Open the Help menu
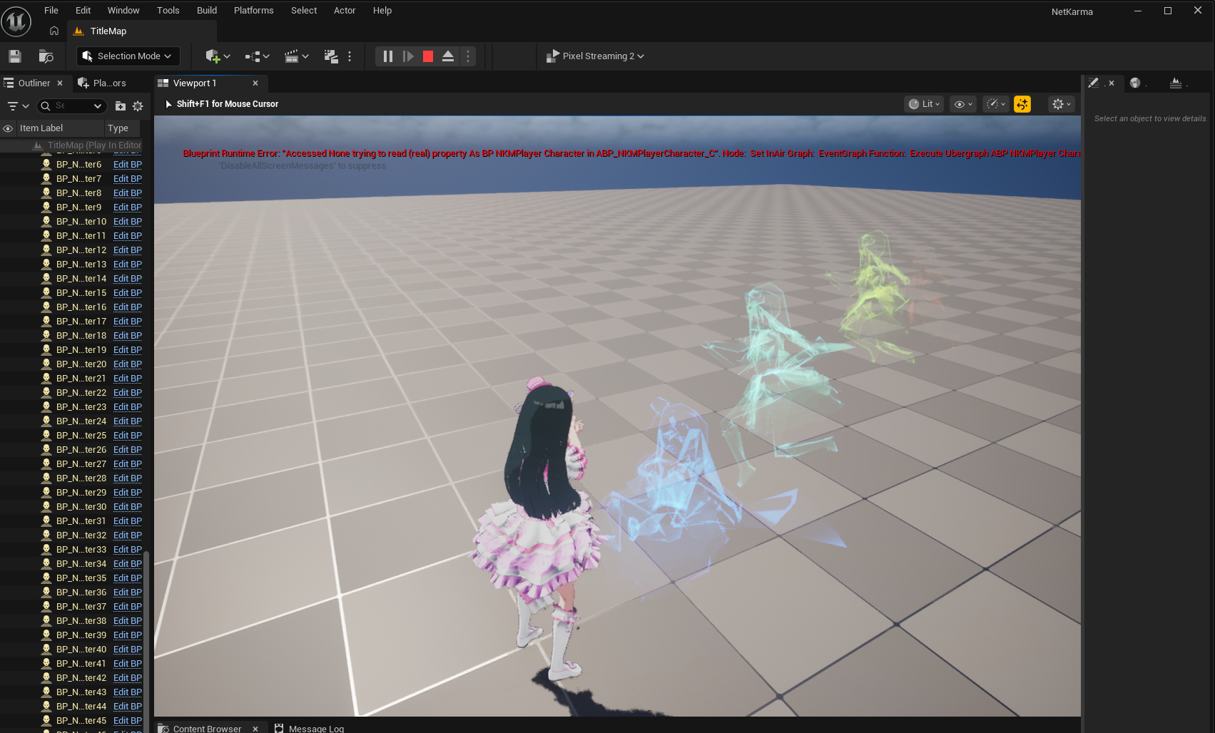The image size is (1215, 733). point(382,11)
